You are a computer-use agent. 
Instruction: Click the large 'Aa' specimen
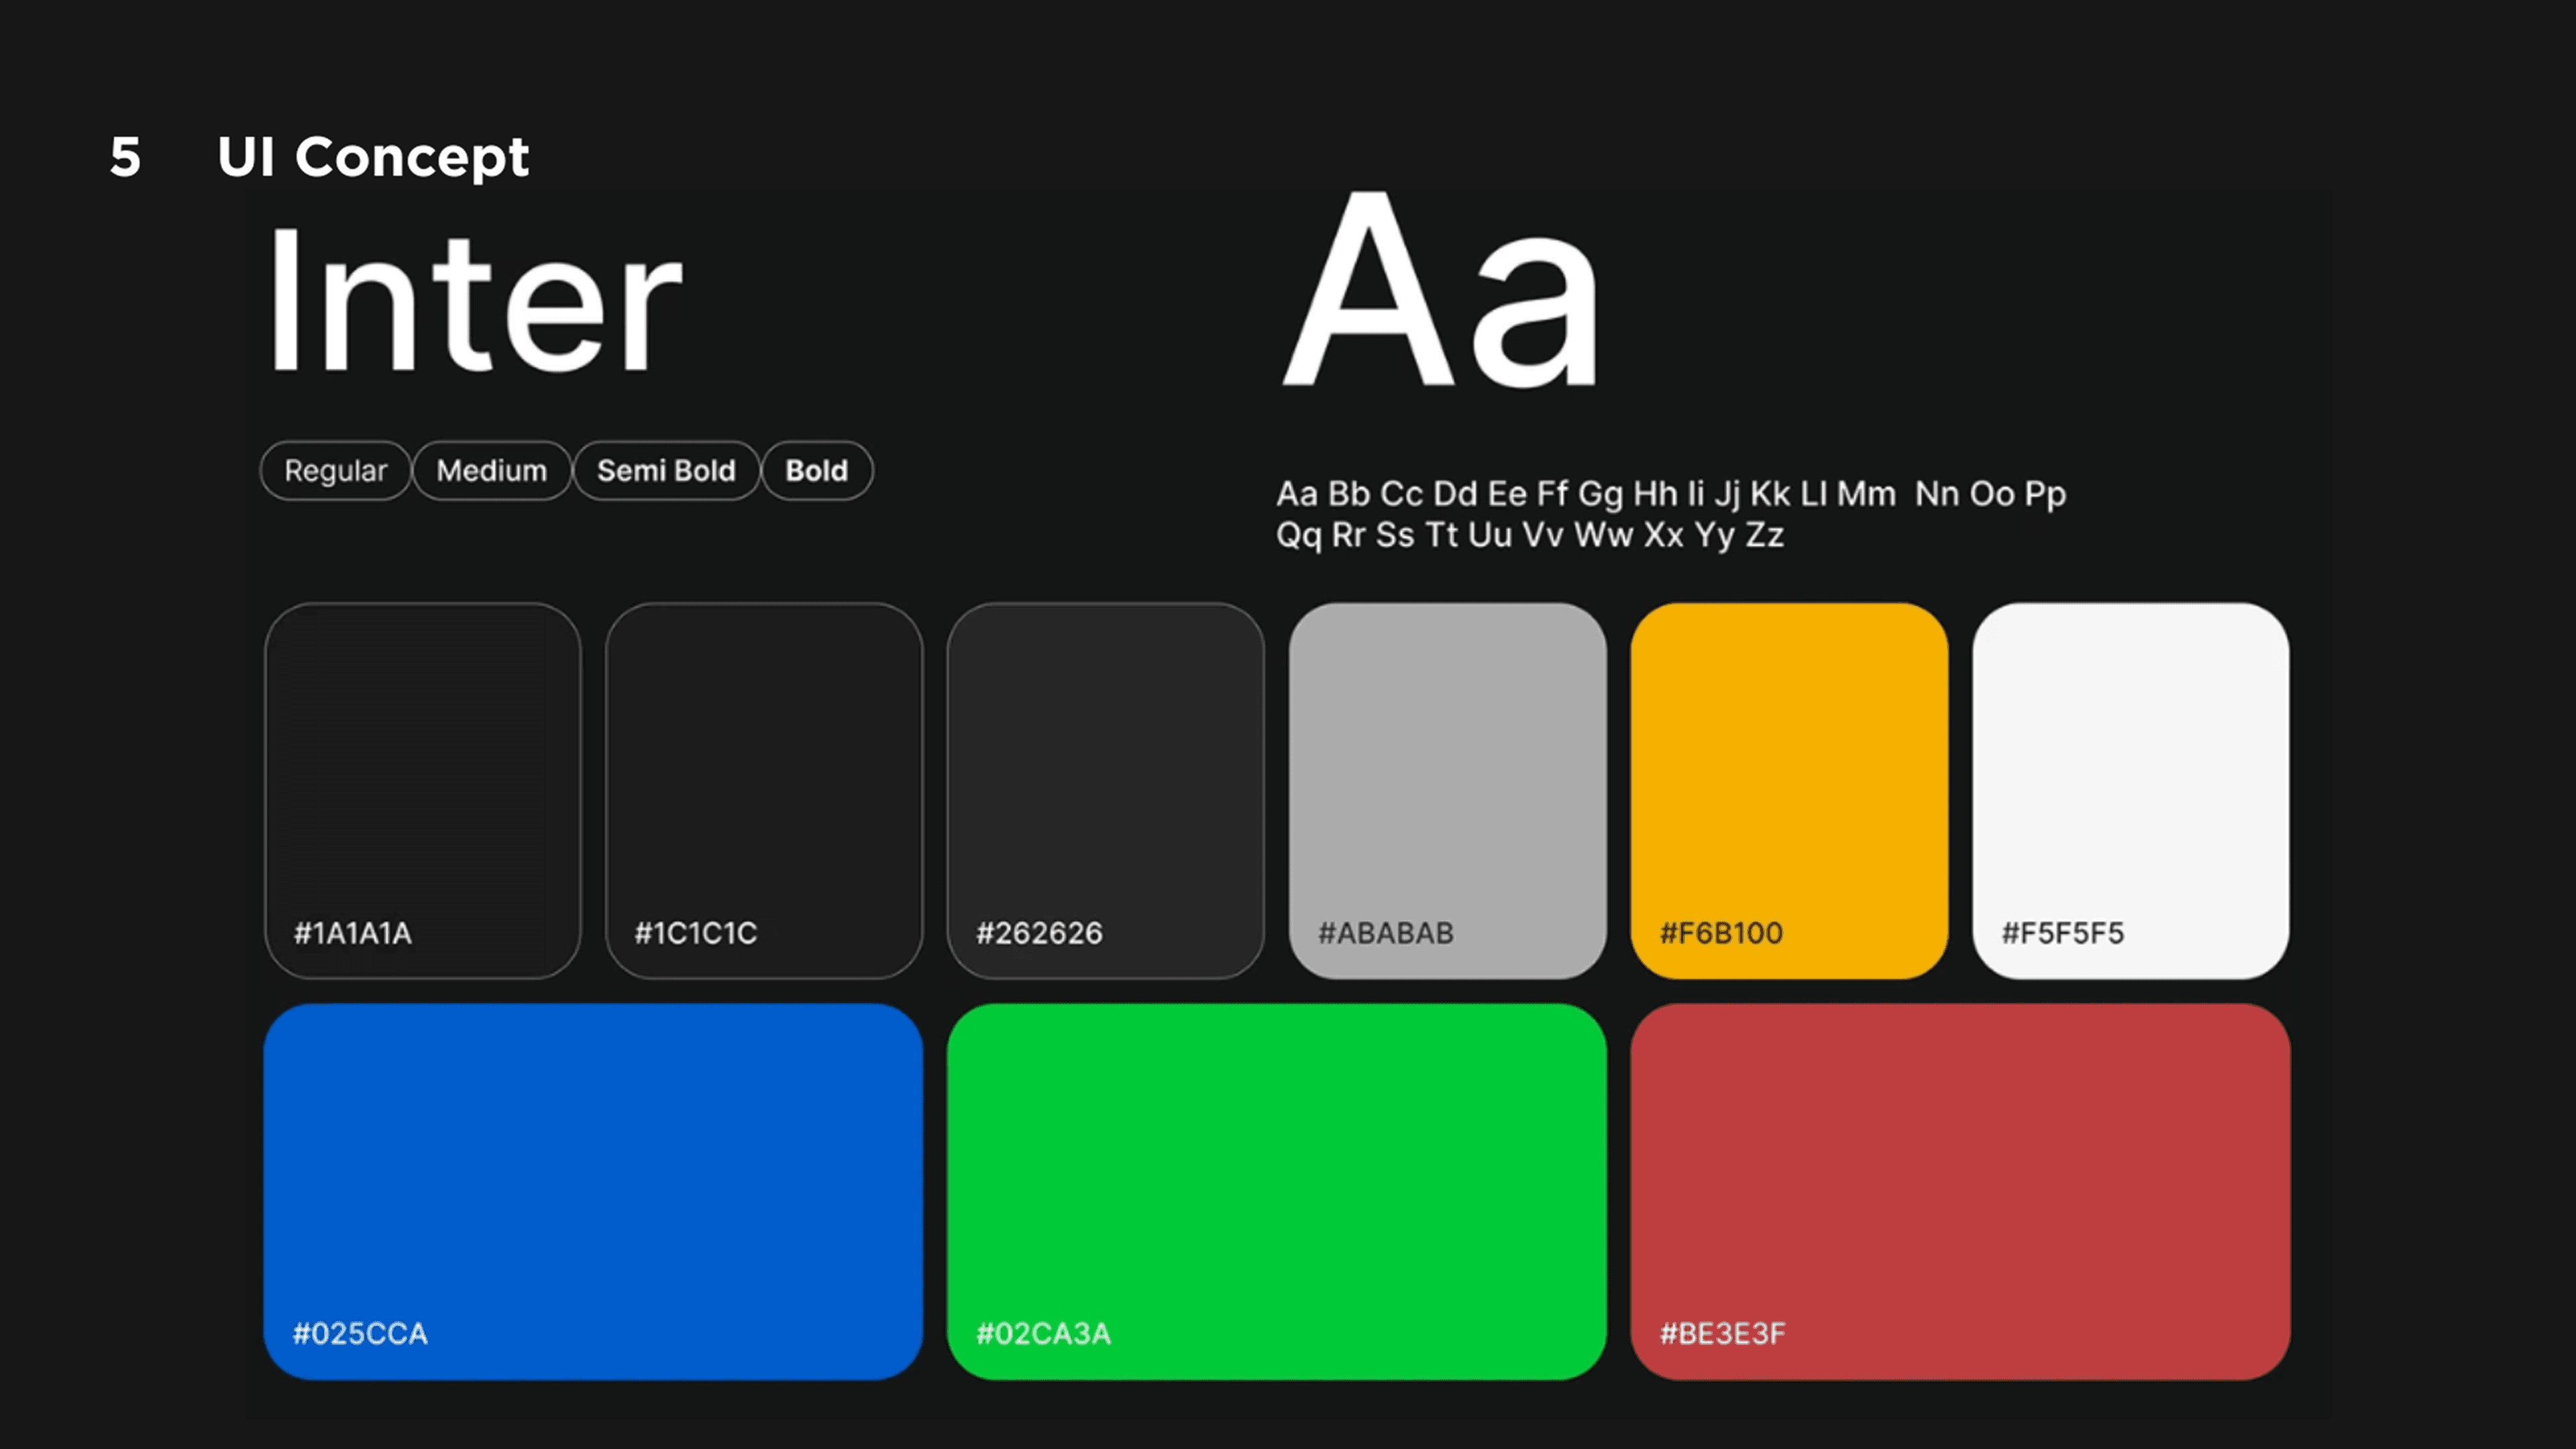(1440, 289)
